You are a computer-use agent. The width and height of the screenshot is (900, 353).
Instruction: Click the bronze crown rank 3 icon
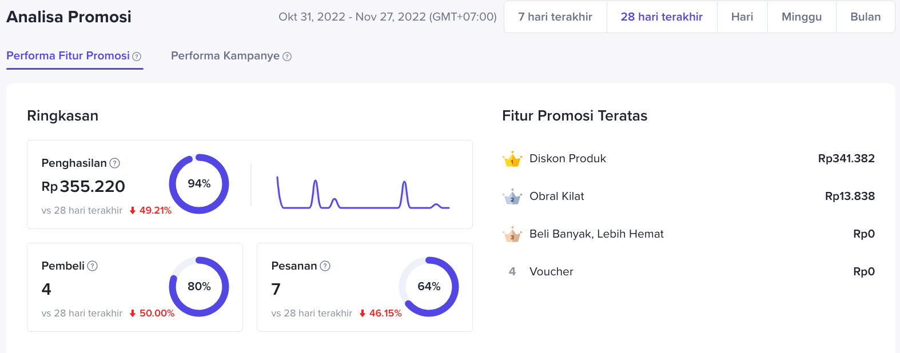point(512,235)
